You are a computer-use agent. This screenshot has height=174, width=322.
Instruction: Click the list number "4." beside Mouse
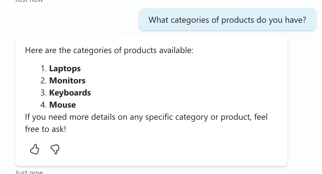(x=44, y=105)
